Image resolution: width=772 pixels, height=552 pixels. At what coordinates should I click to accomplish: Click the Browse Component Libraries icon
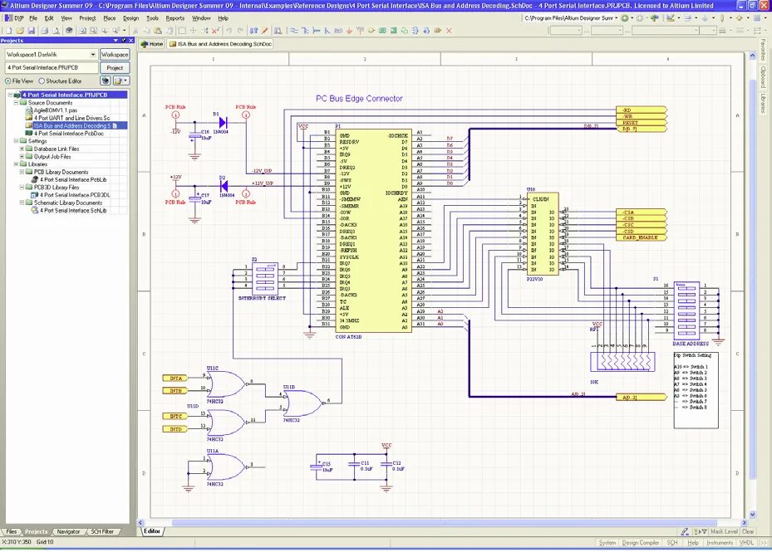point(278,31)
